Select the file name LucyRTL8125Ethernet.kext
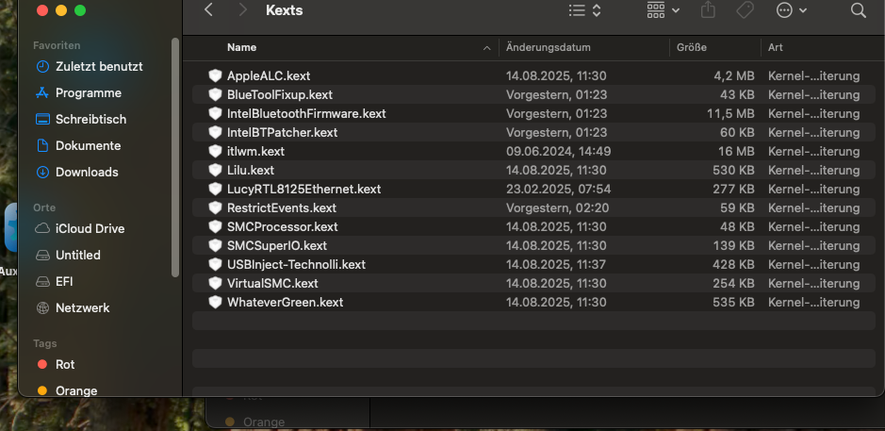 tap(303, 190)
